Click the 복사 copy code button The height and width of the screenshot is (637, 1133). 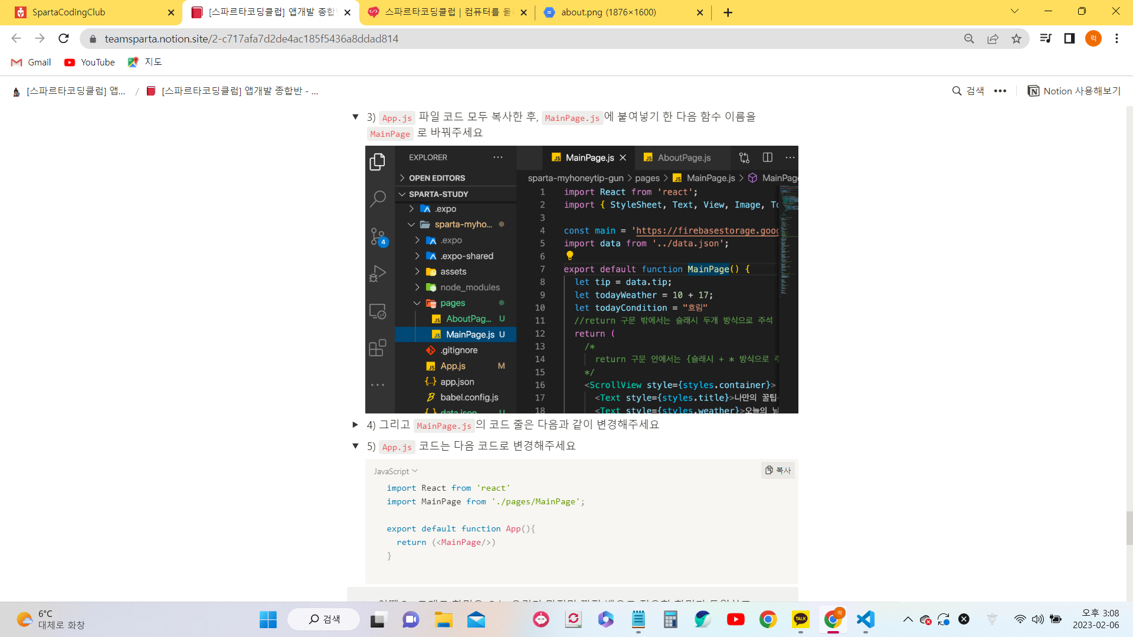(x=778, y=470)
